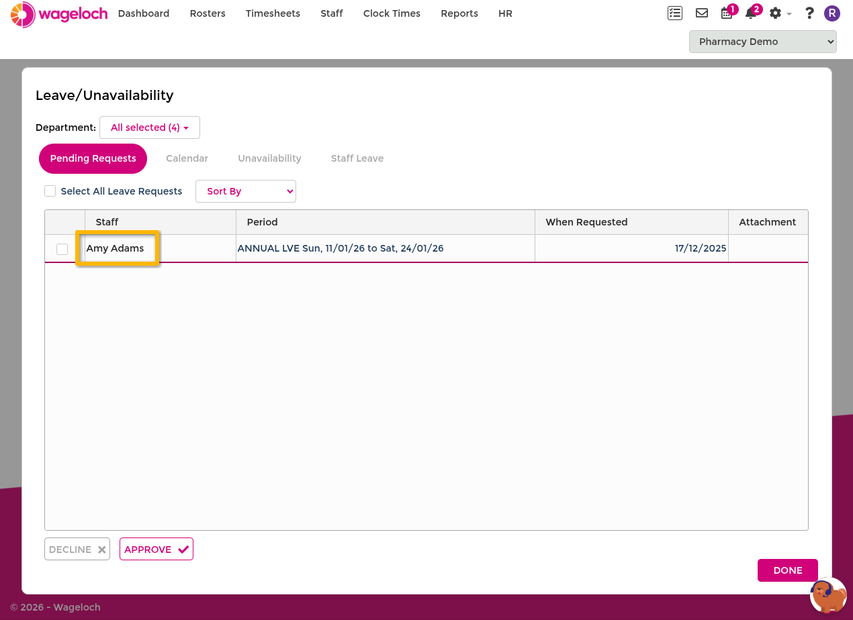This screenshot has height=620, width=853.
Task: Click the Staff column header
Action: tap(161, 222)
